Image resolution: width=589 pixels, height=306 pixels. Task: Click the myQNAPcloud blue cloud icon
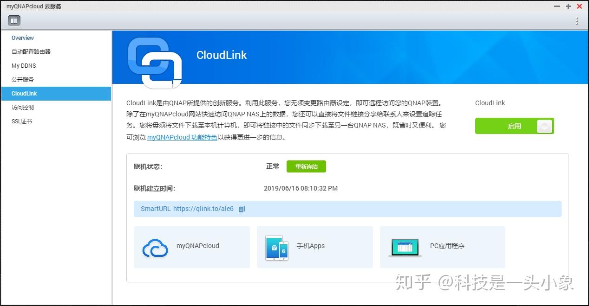pos(155,248)
